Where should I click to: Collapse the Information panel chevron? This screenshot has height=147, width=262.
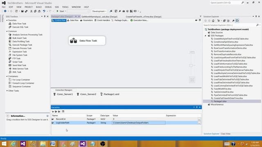(8, 116)
